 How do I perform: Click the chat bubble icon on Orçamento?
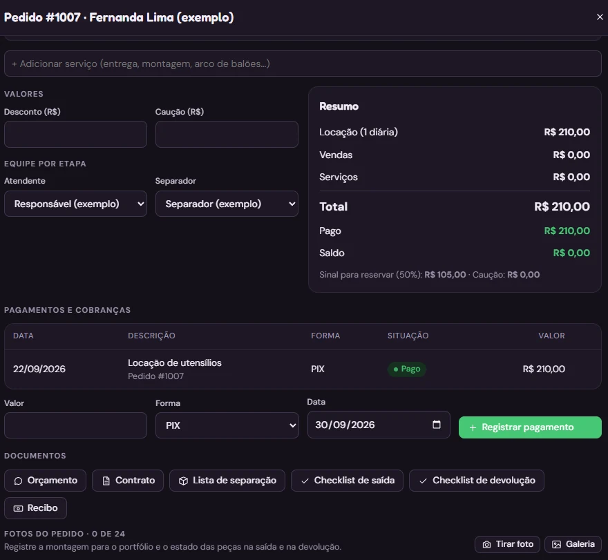point(18,481)
